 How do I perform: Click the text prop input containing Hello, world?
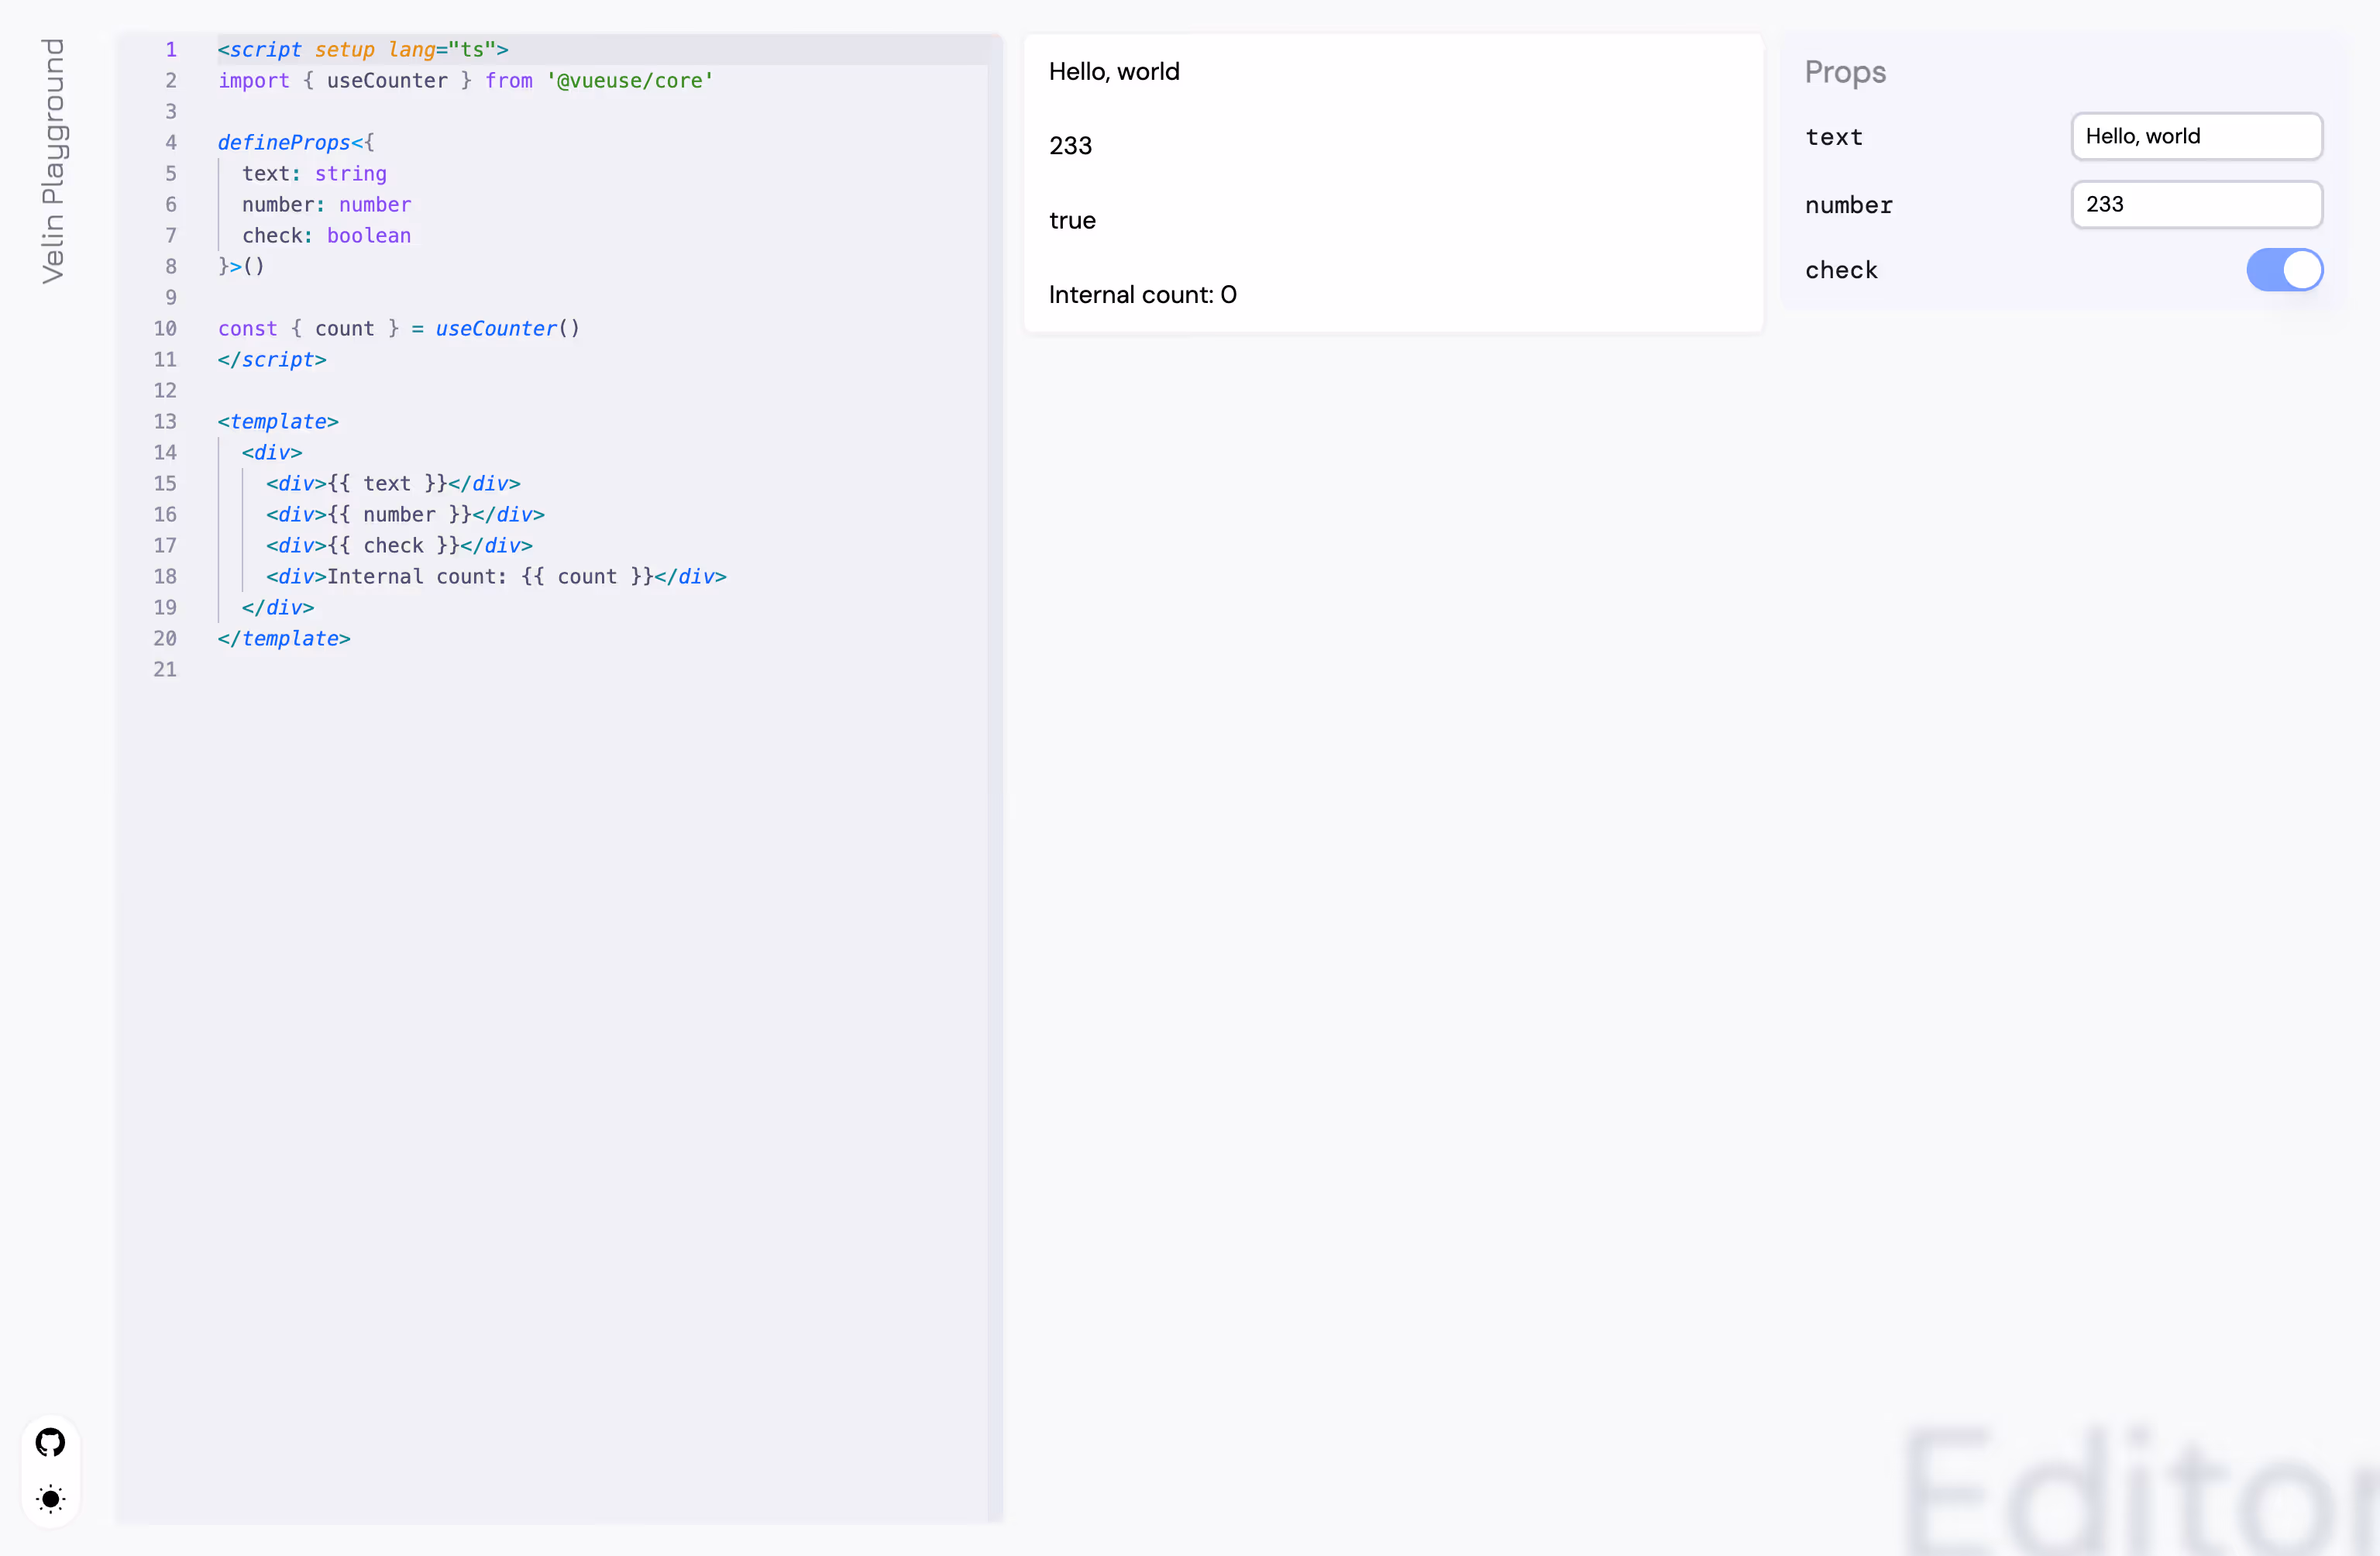point(2196,136)
